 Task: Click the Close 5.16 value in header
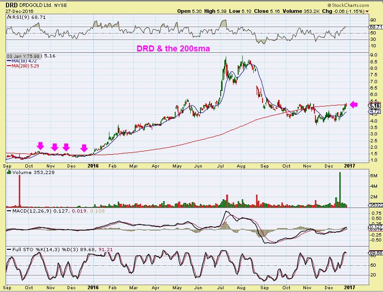click(x=267, y=11)
